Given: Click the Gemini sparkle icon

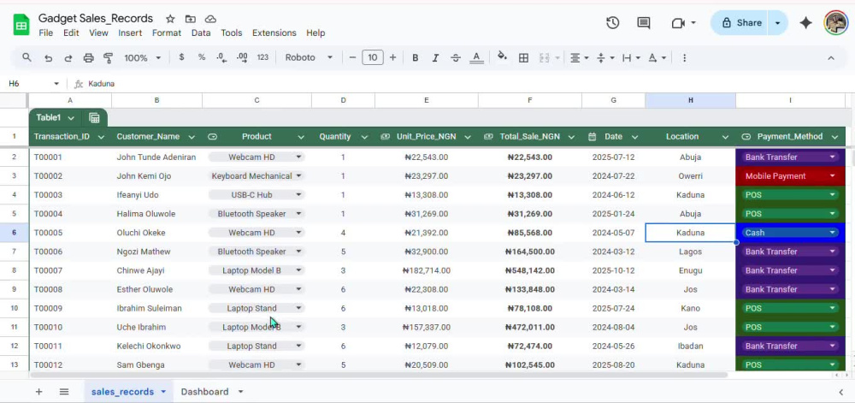Looking at the screenshot, I should [x=805, y=23].
